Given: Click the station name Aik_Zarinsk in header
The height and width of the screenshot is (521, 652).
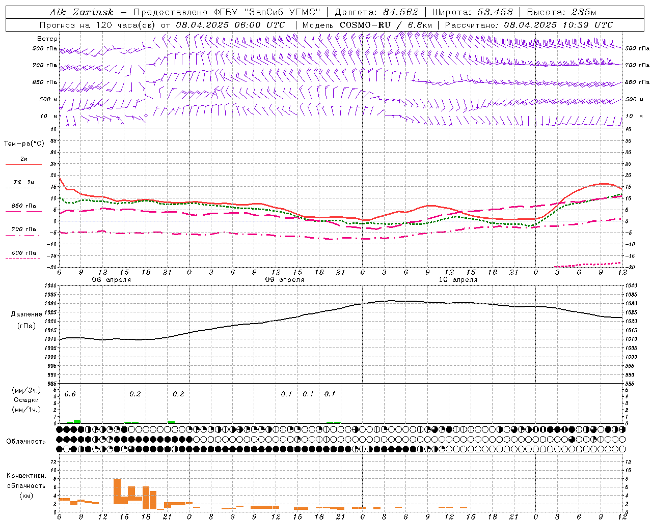Looking at the screenshot, I should point(81,12).
